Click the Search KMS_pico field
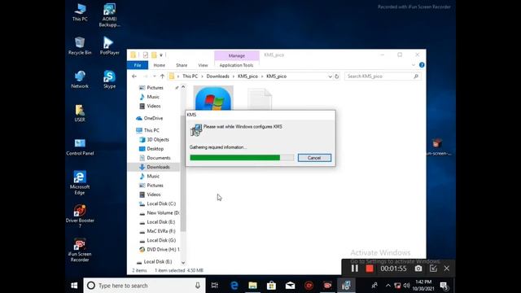 383,77
